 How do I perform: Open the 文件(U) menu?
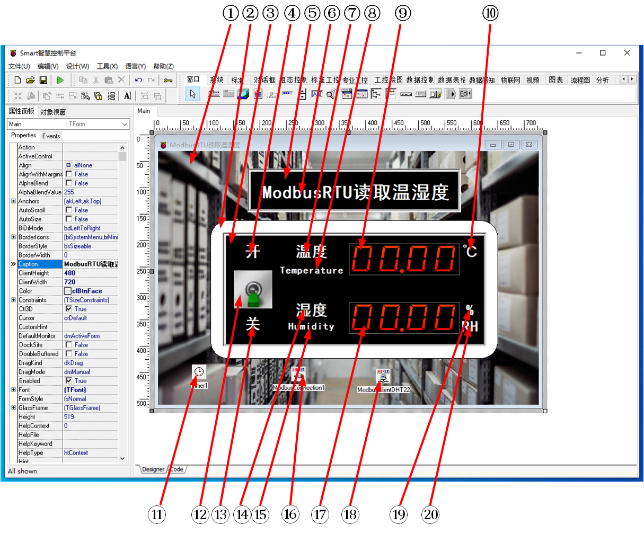[x=19, y=66]
